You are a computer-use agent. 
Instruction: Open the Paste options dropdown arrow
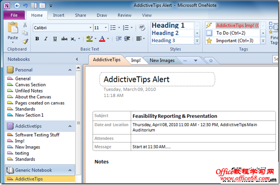click(x=13, y=43)
